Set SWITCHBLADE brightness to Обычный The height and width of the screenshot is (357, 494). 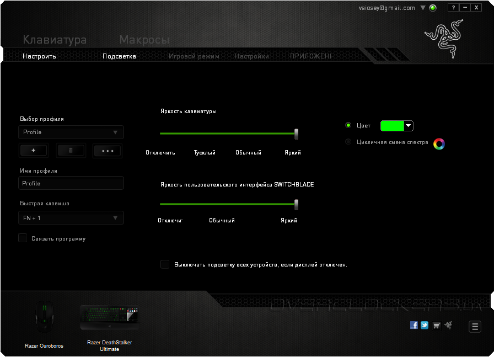tap(222, 221)
